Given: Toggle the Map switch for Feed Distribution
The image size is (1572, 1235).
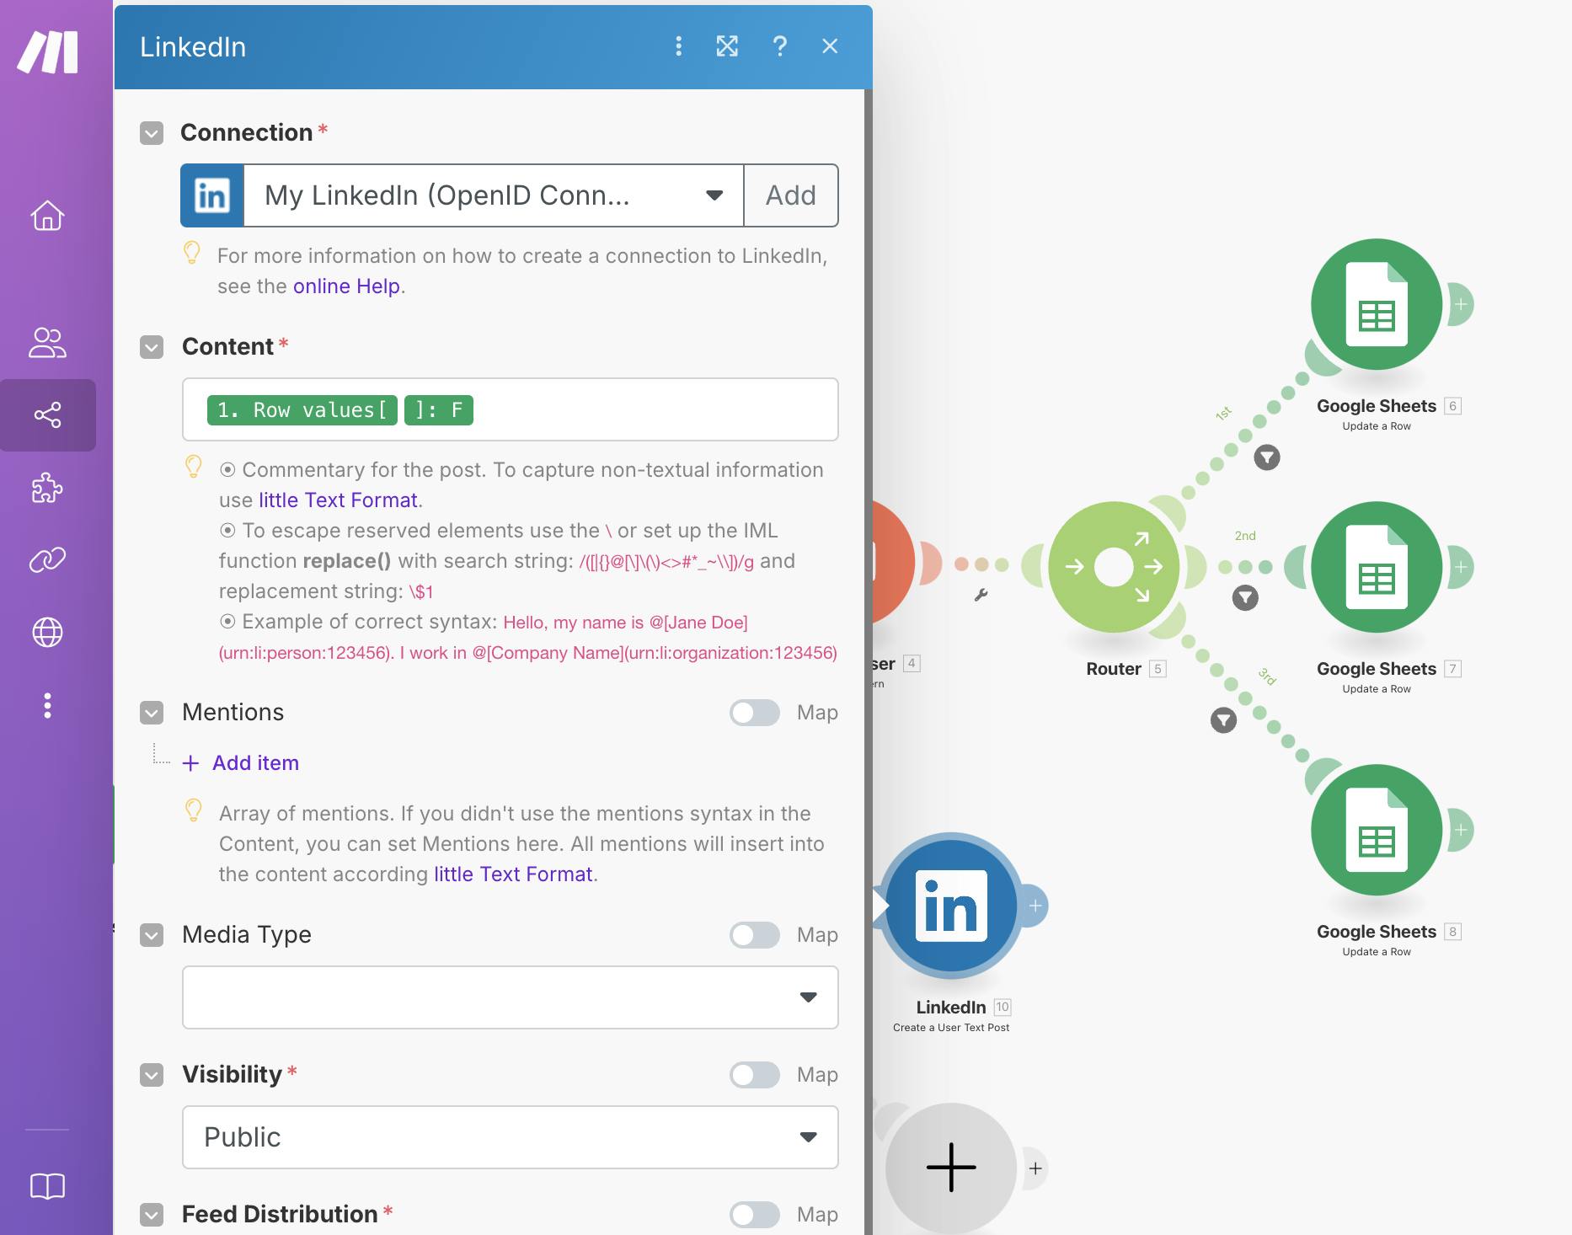Looking at the screenshot, I should (755, 1215).
